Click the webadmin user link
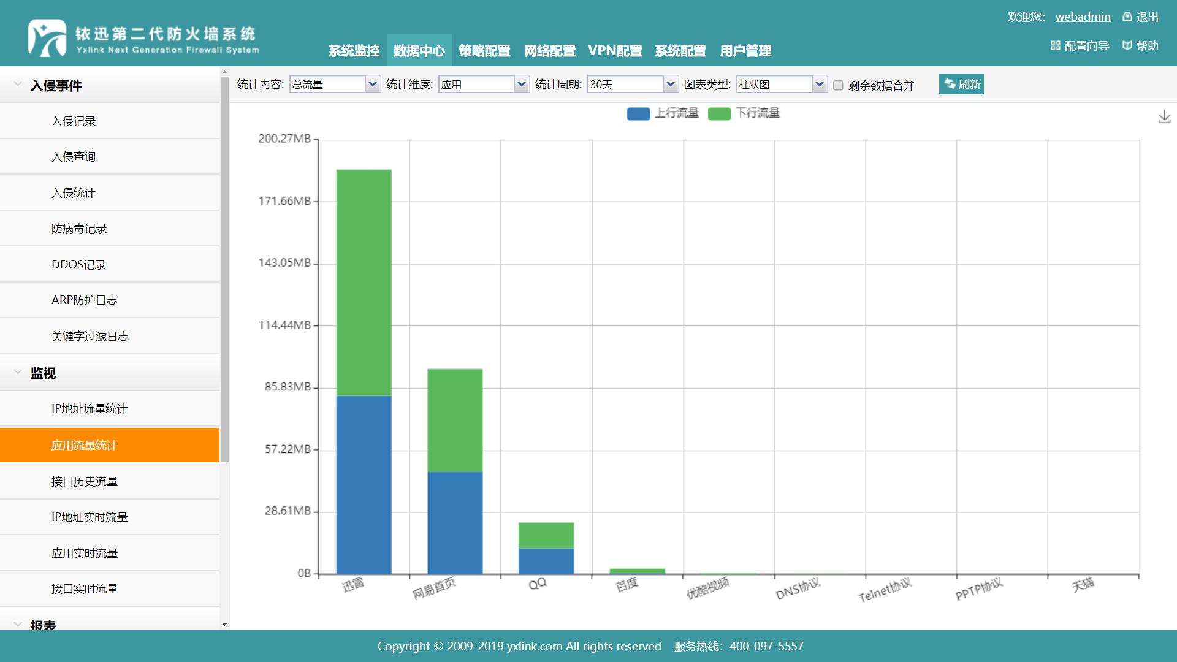 coord(1083,17)
